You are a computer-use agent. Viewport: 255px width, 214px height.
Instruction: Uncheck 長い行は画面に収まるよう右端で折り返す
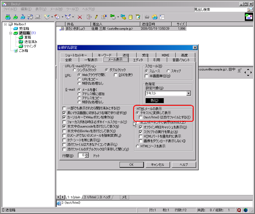[64, 113]
